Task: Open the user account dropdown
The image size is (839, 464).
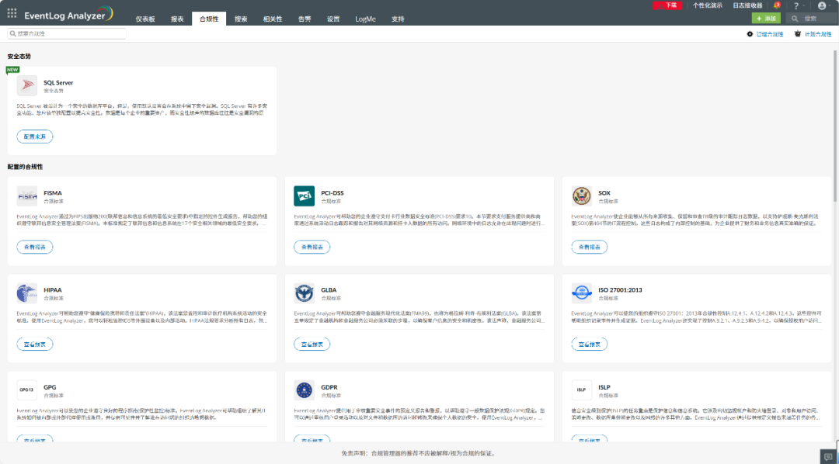Action: [823, 5]
